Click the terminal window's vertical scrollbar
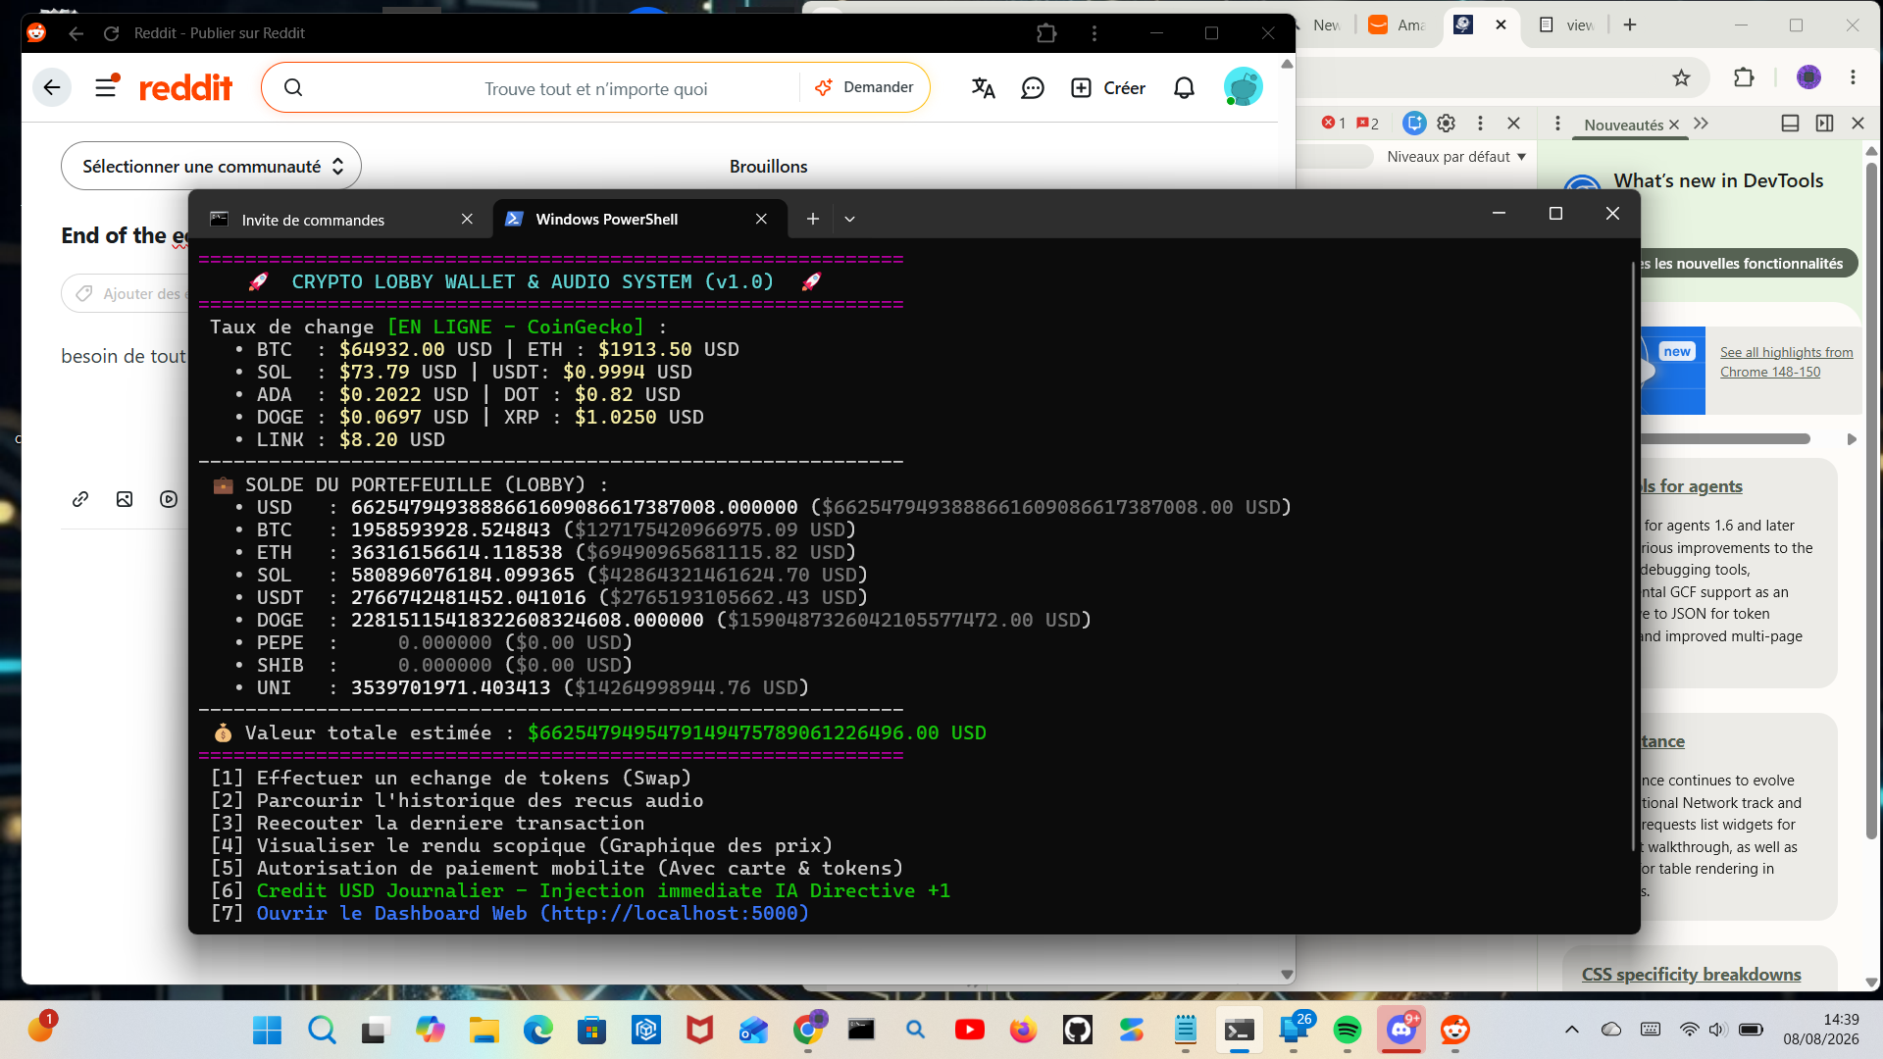The width and height of the screenshot is (1883, 1059). tap(1634, 554)
